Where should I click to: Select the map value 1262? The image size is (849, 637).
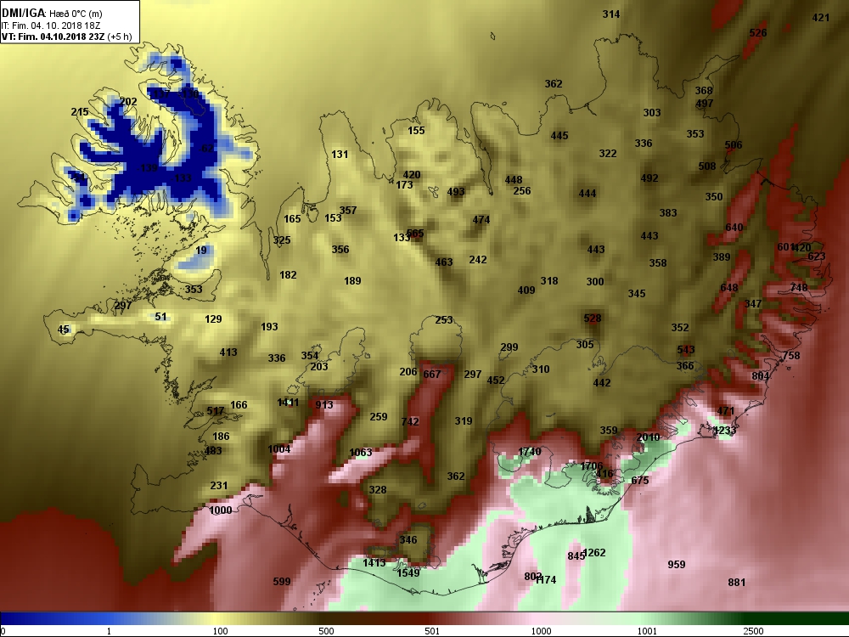point(594,553)
